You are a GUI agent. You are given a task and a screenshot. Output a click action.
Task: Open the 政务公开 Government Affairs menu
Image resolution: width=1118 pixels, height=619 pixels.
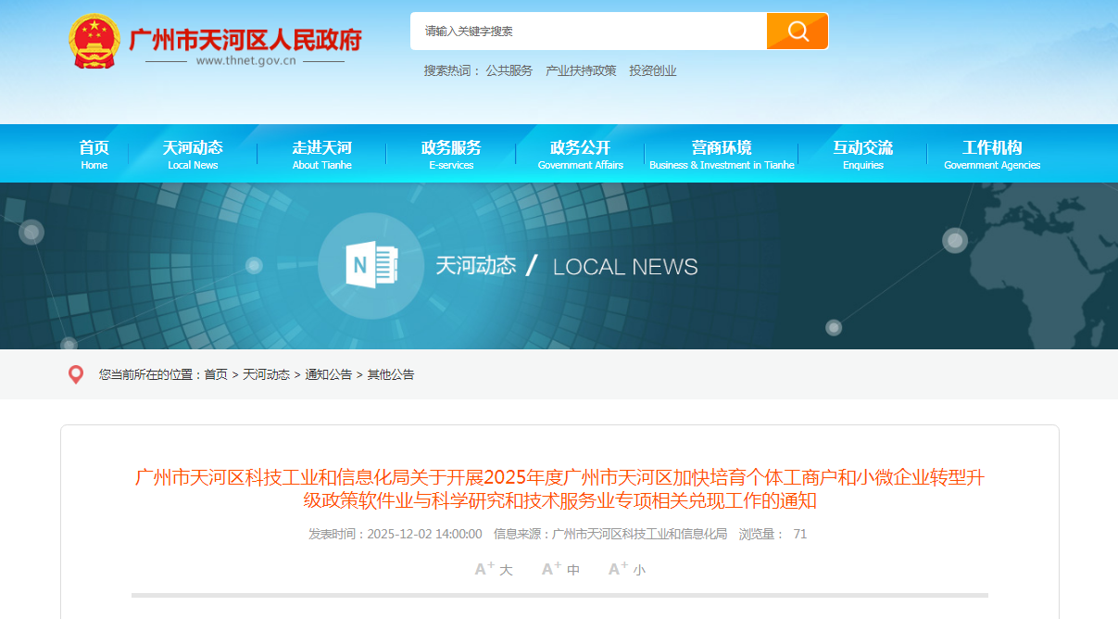point(580,154)
